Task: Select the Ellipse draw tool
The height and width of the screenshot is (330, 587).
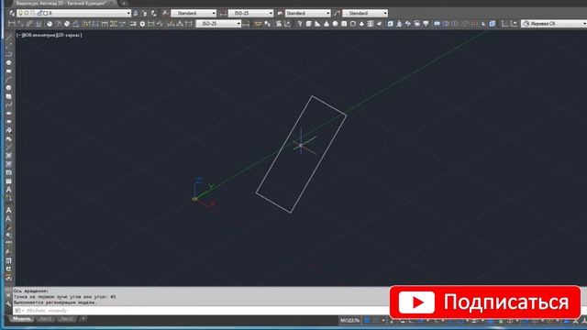Action: 8,113
